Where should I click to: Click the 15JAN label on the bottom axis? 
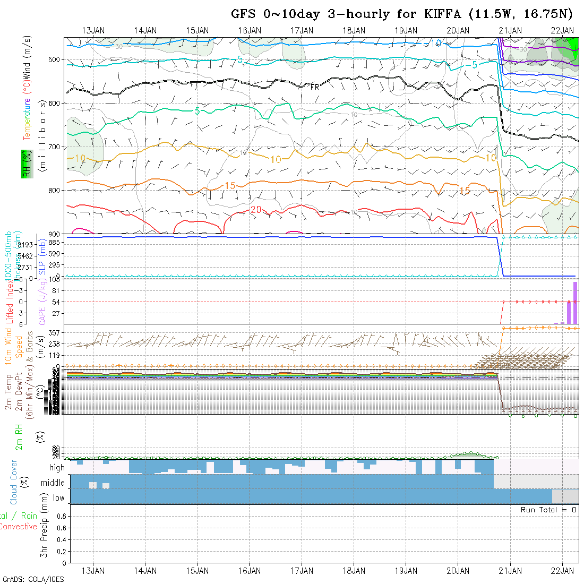coord(197,570)
